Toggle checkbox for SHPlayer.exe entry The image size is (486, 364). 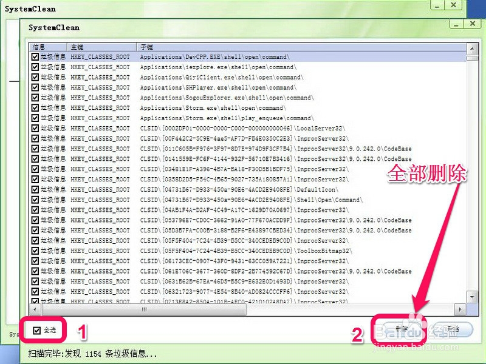tap(35, 87)
